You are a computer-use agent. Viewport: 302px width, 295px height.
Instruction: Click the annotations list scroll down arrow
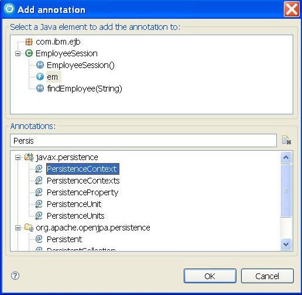(x=286, y=244)
